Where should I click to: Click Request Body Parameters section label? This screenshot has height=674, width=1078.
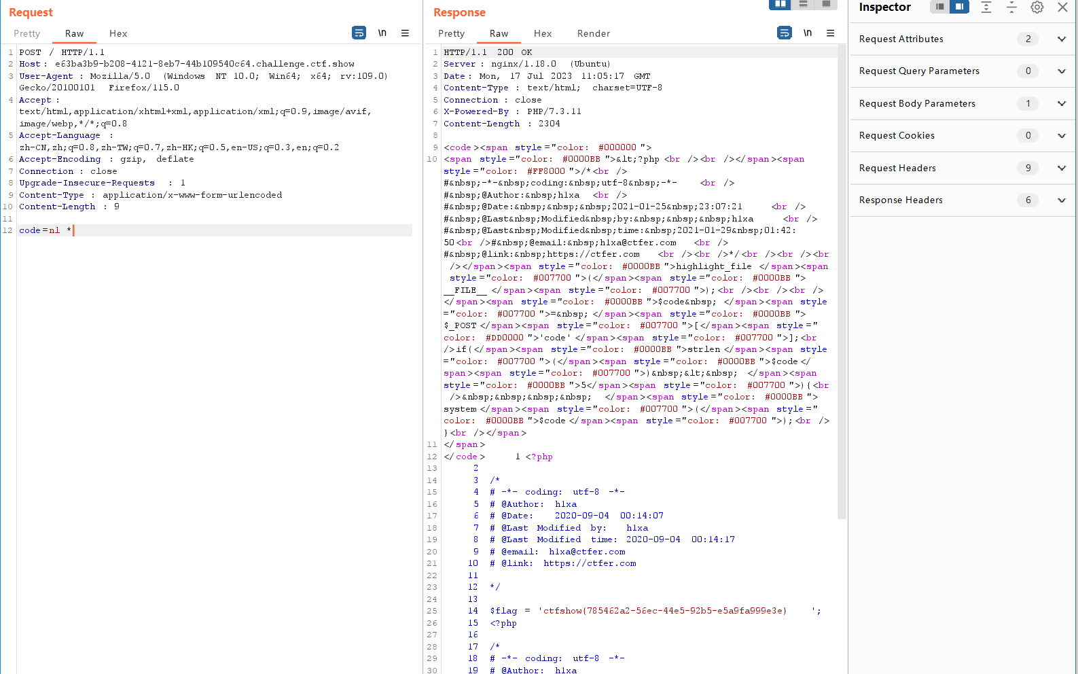(917, 103)
